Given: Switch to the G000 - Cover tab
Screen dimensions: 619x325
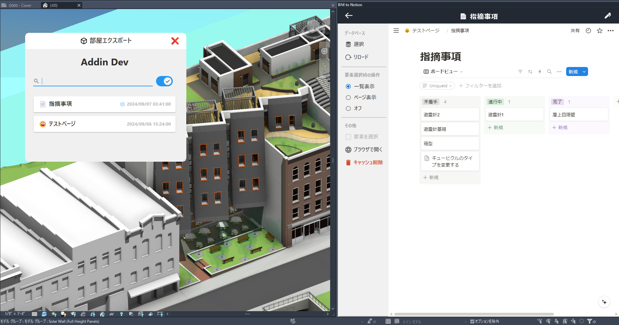Looking at the screenshot, I should point(20,5).
